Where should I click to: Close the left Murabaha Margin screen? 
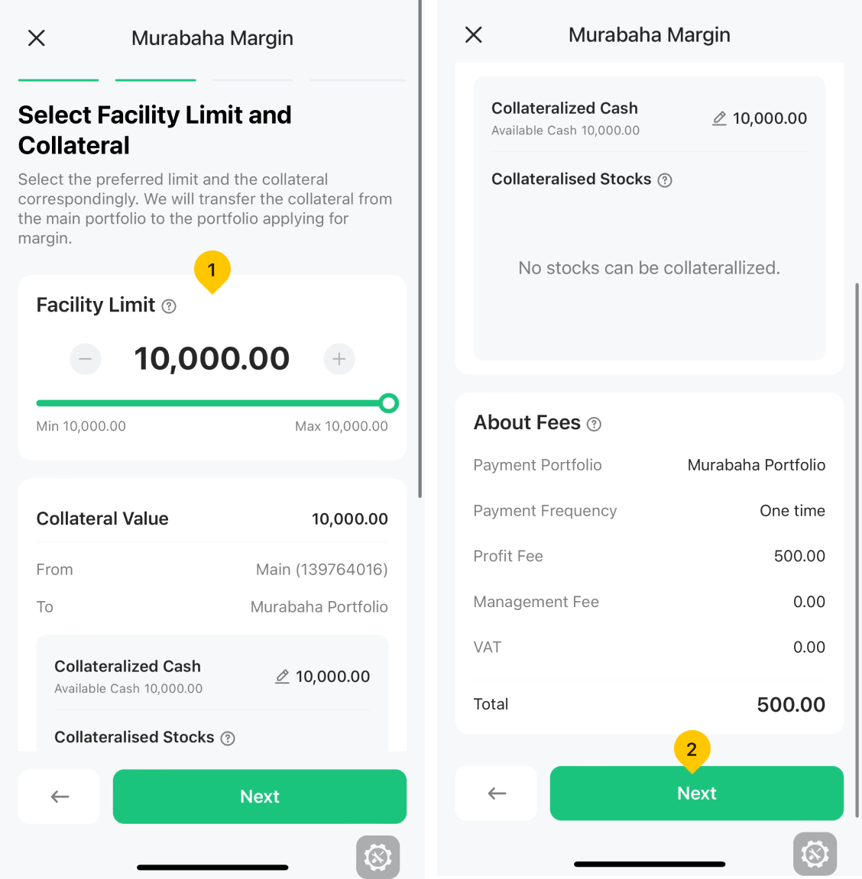[x=37, y=38]
